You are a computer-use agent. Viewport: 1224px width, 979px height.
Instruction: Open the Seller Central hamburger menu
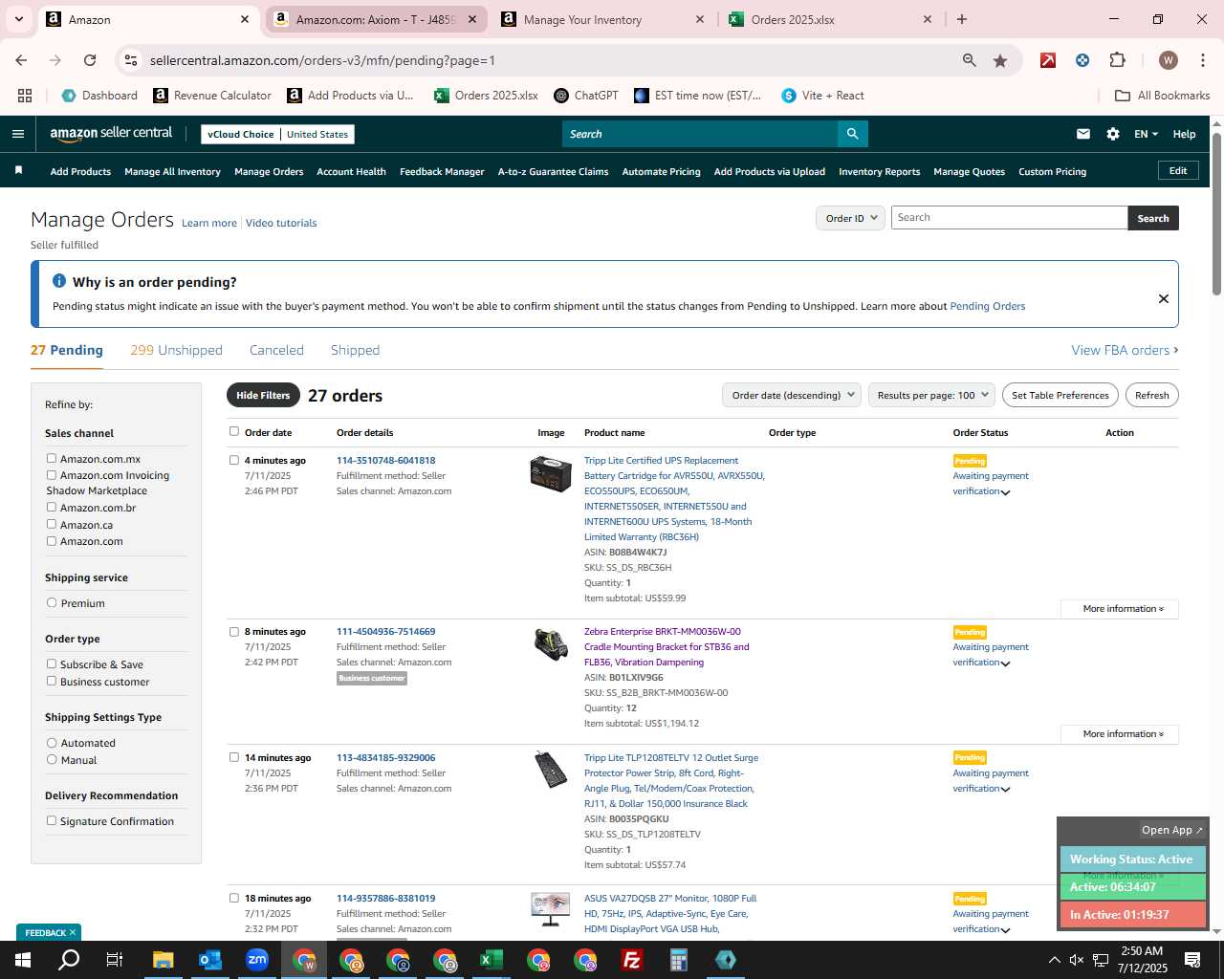point(17,134)
